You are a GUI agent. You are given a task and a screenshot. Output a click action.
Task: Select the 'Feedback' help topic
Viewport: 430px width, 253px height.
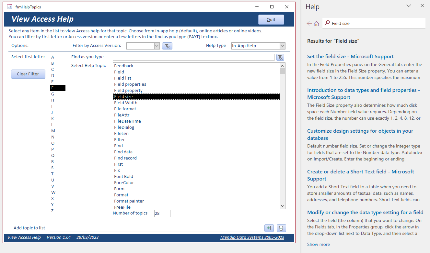196,66
